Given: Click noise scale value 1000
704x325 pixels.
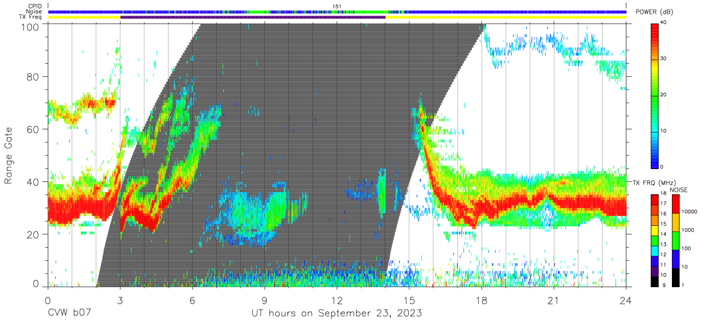Looking at the screenshot, I should tap(687, 231).
